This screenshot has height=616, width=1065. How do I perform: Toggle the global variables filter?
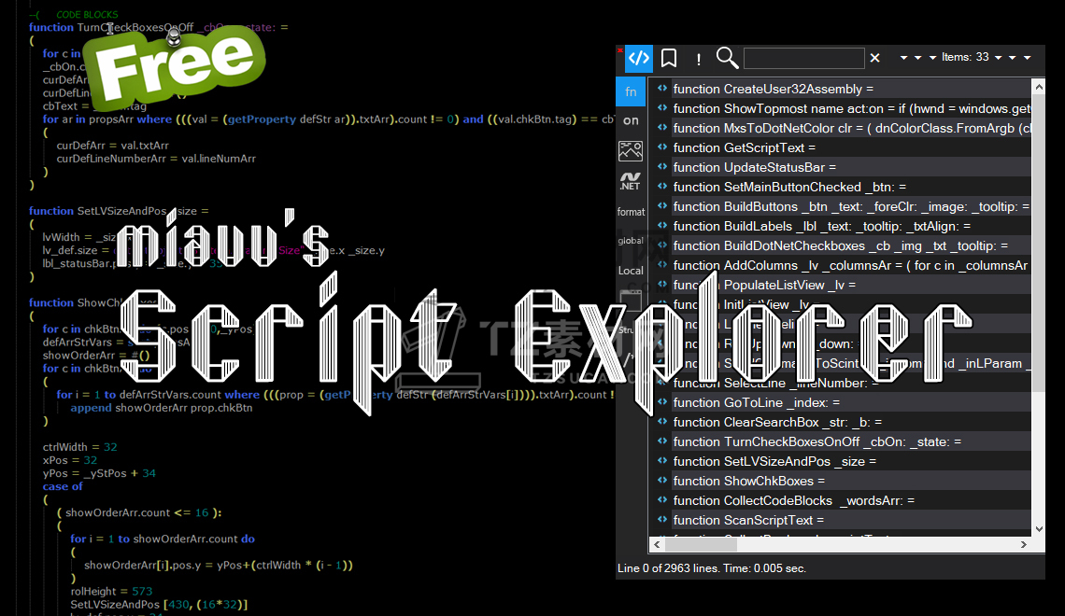coord(631,241)
